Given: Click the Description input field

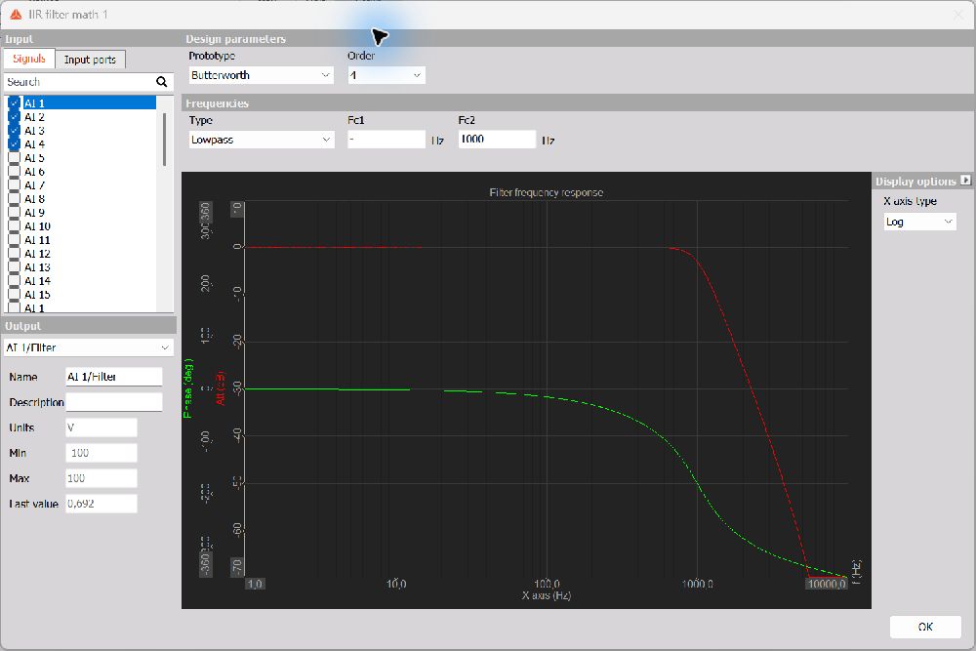Looking at the screenshot, I should pos(114,402).
